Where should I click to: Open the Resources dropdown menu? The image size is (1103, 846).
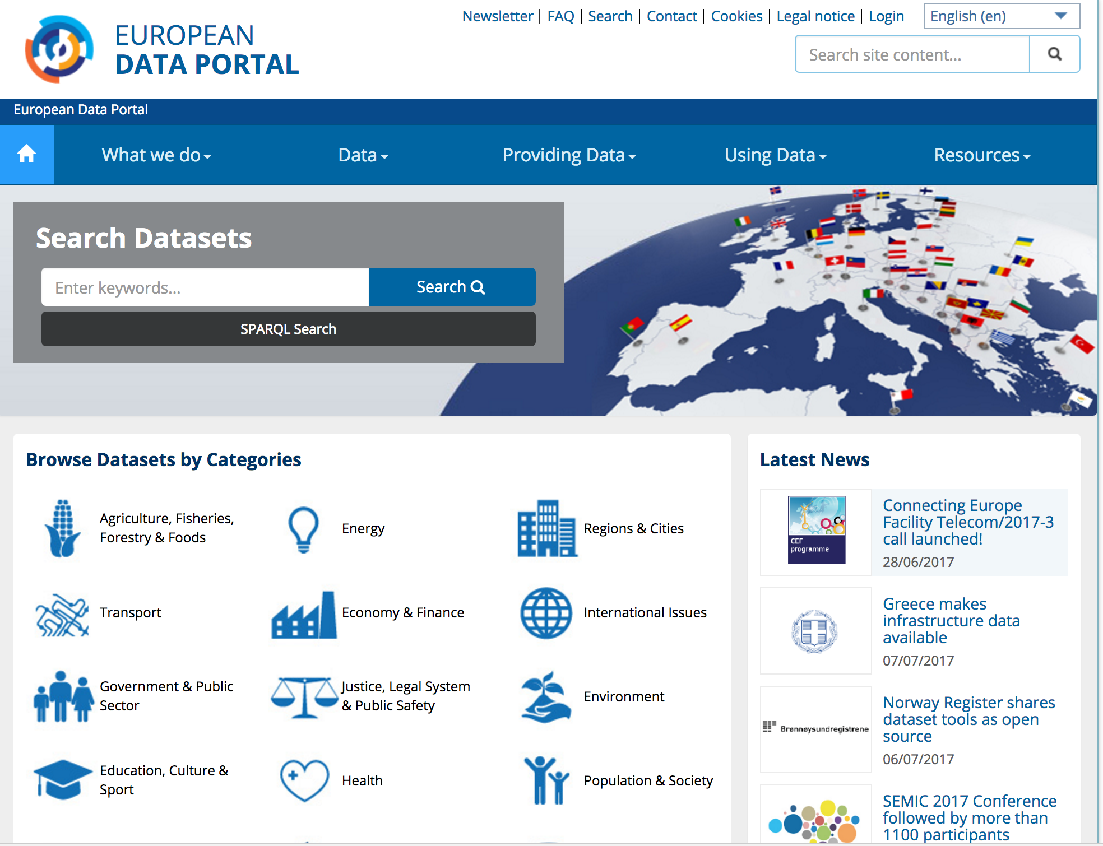982,155
